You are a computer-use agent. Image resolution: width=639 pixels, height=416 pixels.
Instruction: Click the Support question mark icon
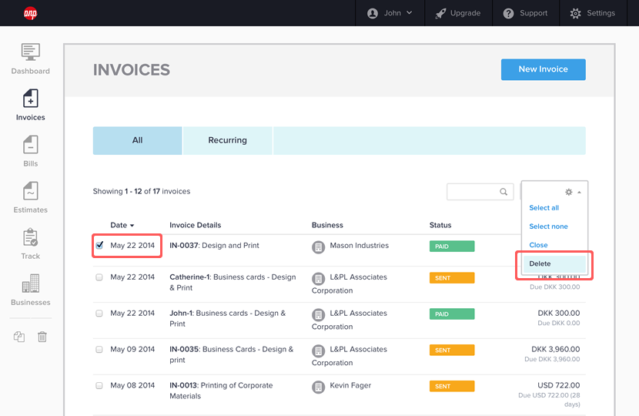pyautogui.click(x=508, y=13)
